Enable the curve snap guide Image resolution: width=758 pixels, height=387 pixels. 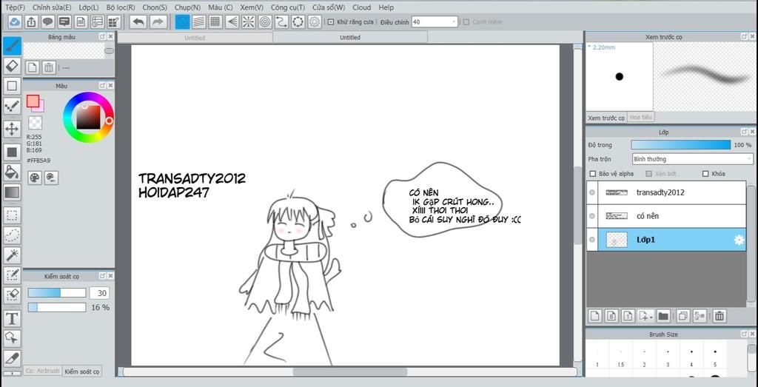(281, 21)
